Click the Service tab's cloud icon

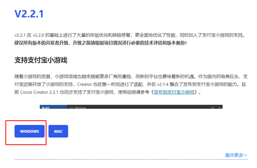coord(71,108)
